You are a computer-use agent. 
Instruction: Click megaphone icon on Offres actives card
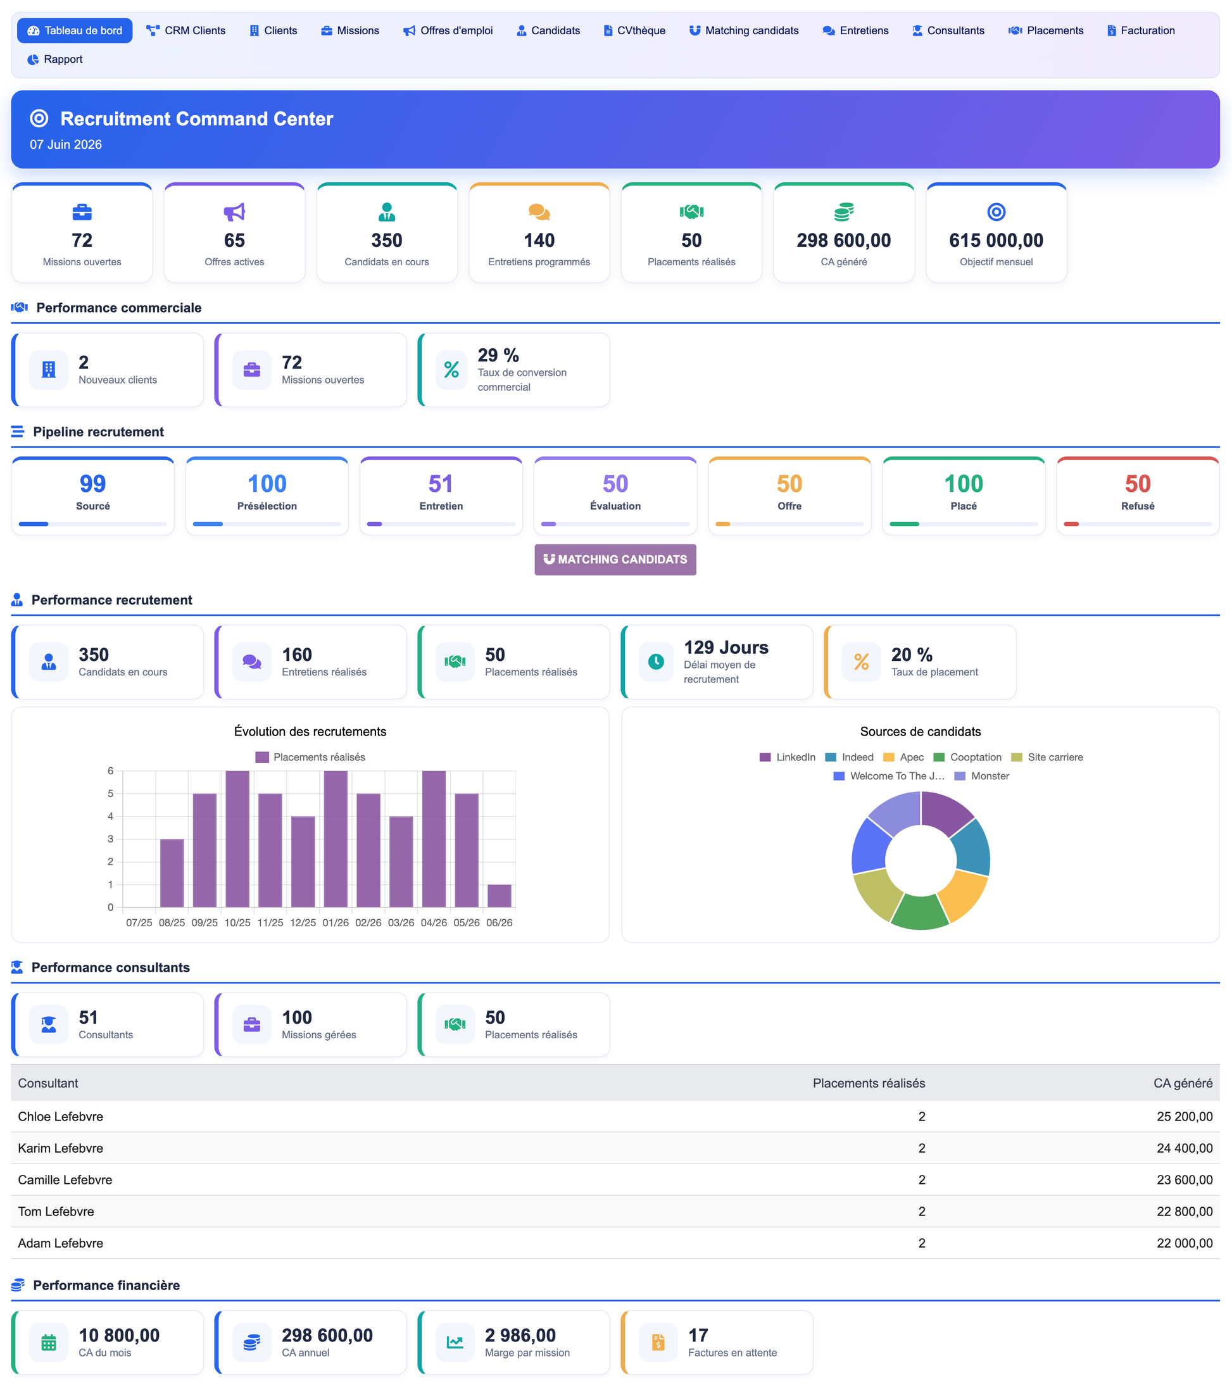click(234, 212)
